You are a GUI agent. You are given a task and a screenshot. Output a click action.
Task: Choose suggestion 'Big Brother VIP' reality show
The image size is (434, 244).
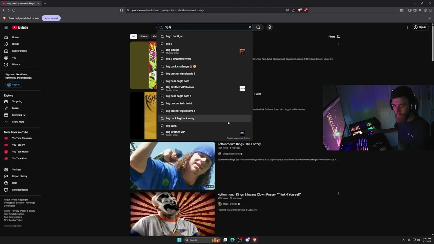[204, 133]
